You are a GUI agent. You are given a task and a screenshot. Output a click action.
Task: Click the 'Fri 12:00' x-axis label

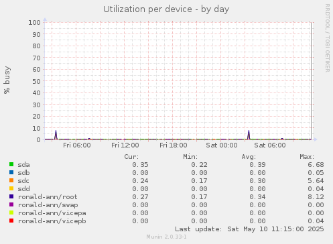125,145
